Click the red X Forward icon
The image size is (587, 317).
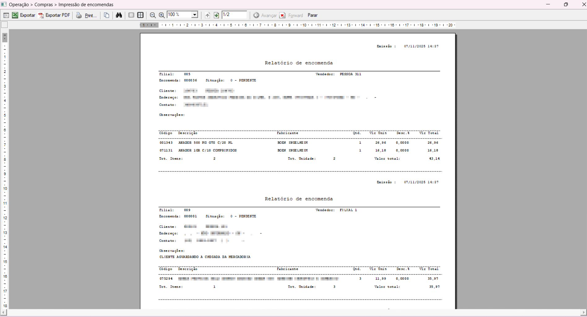tap(282, 15)
